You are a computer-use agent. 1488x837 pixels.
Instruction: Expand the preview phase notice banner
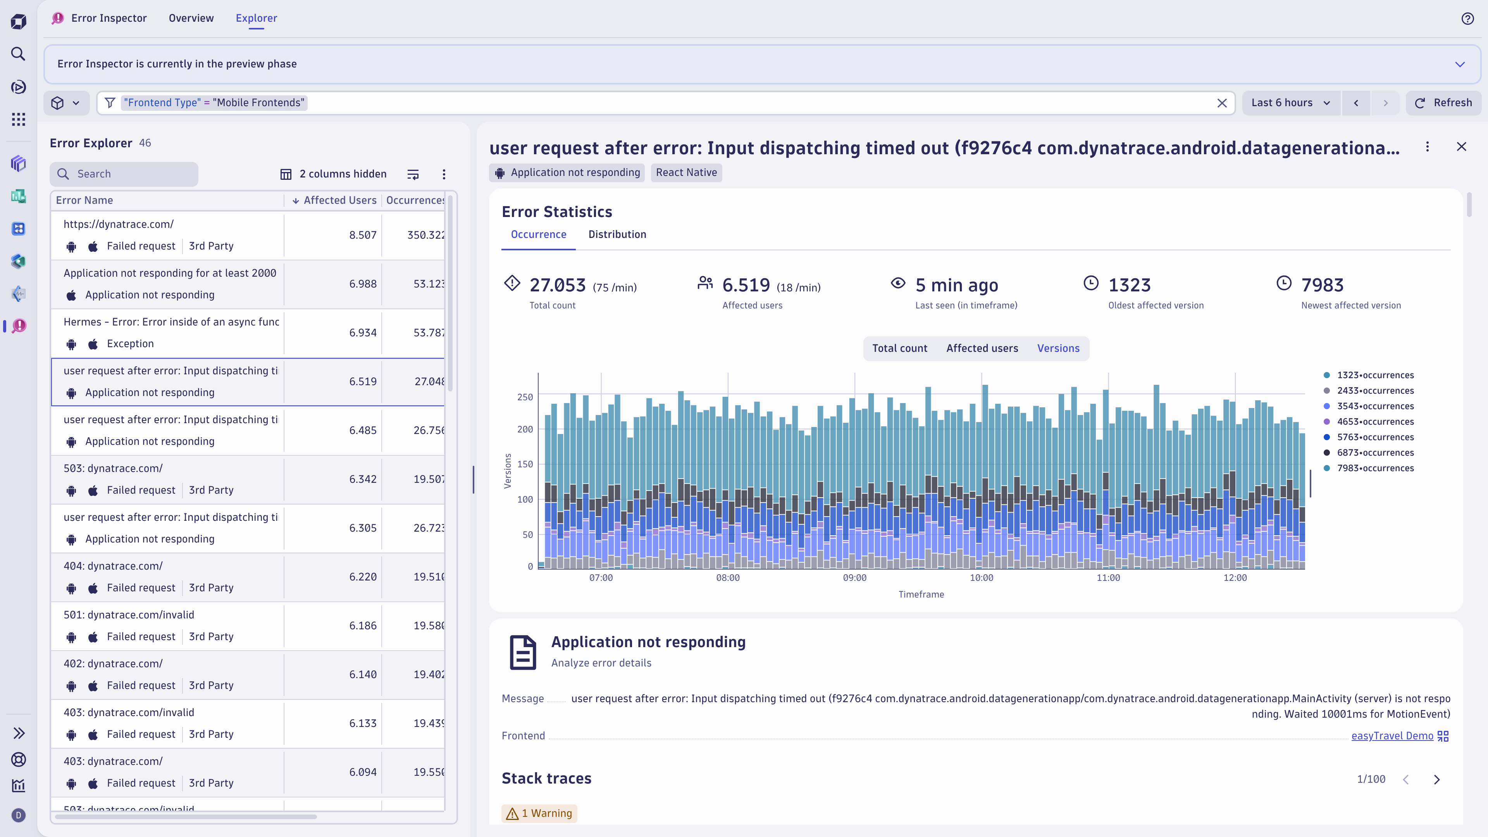tap(1460, 64)
